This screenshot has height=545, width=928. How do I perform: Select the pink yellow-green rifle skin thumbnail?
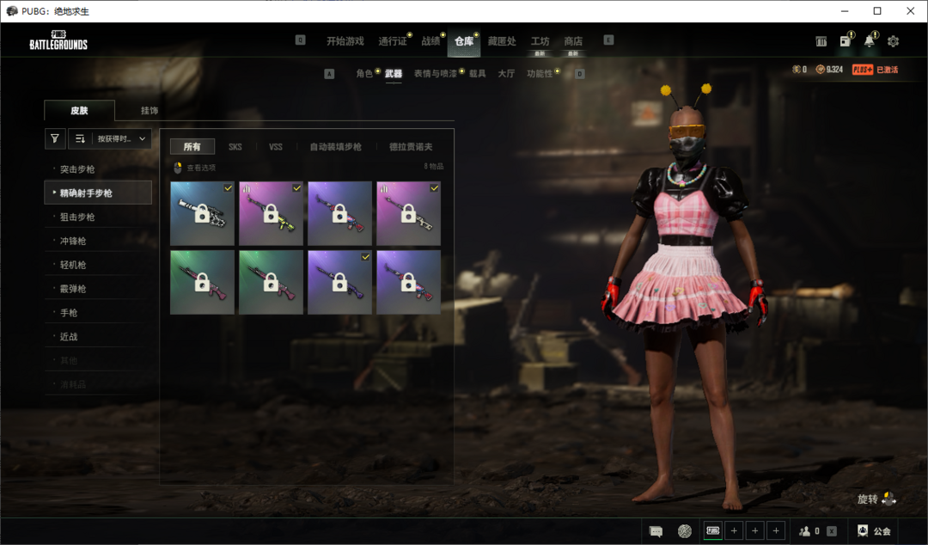(x=271, y=213)
